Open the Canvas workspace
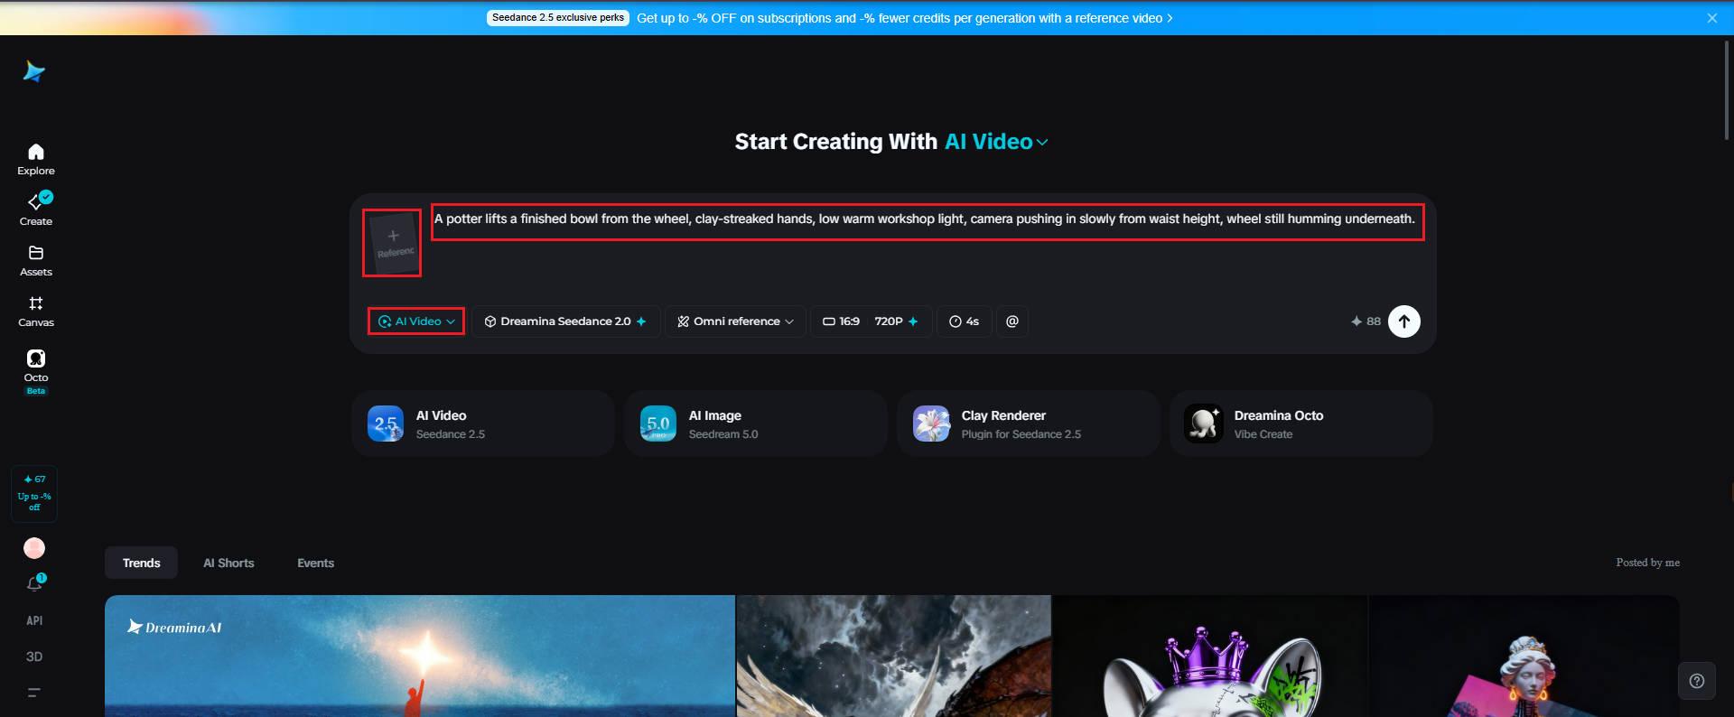Screen dimensions: 1734x717 tap(36, 311)
